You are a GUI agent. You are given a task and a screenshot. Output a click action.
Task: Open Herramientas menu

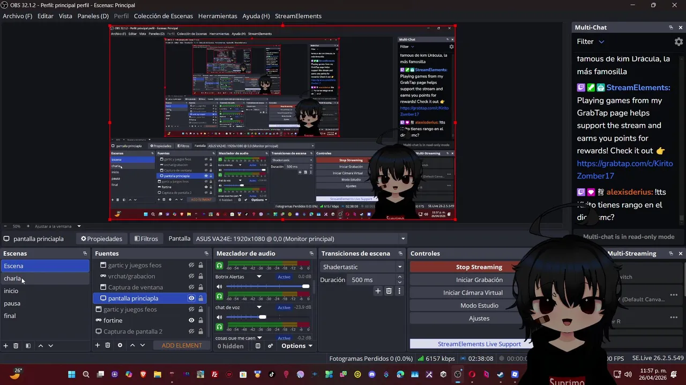(218, 16)
